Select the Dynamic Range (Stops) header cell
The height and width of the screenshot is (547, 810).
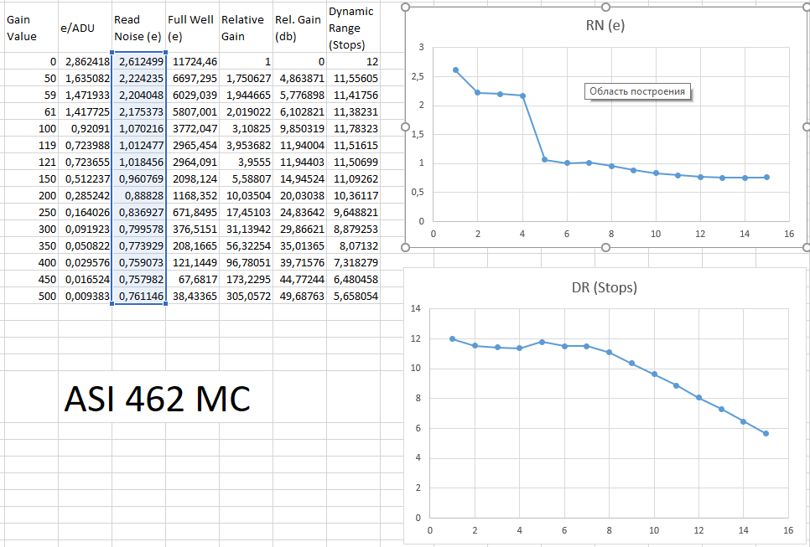(x=352, y=28)
